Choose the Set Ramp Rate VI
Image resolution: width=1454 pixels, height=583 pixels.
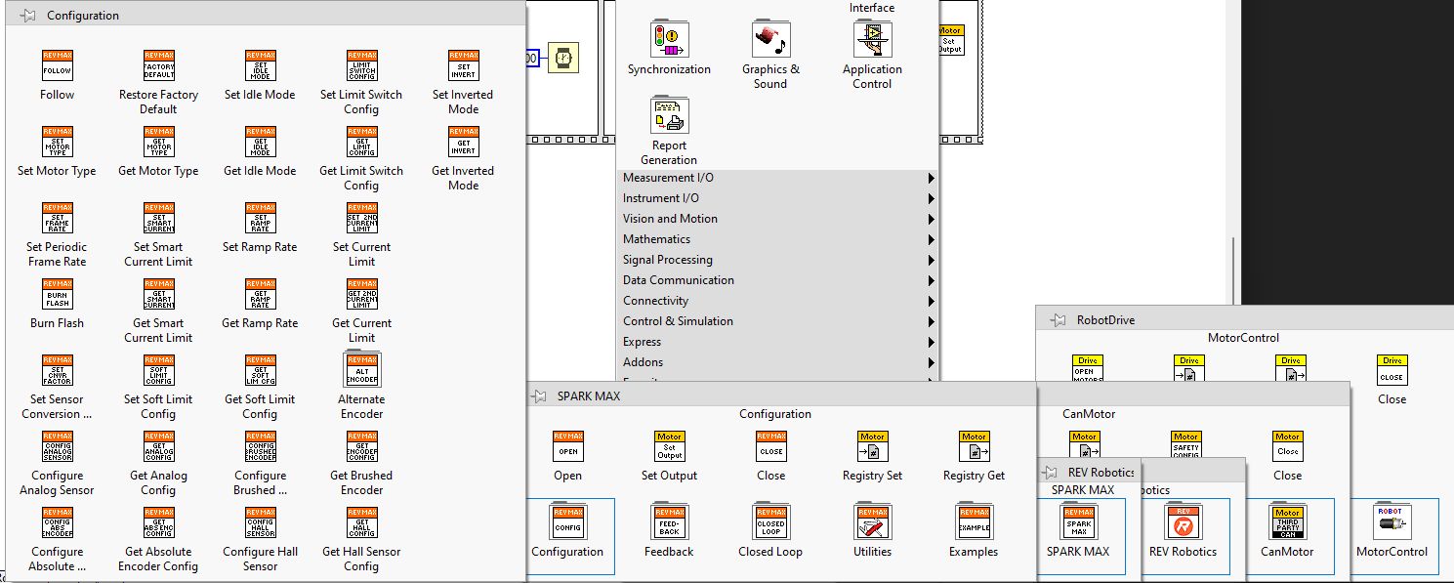(261, 218)
